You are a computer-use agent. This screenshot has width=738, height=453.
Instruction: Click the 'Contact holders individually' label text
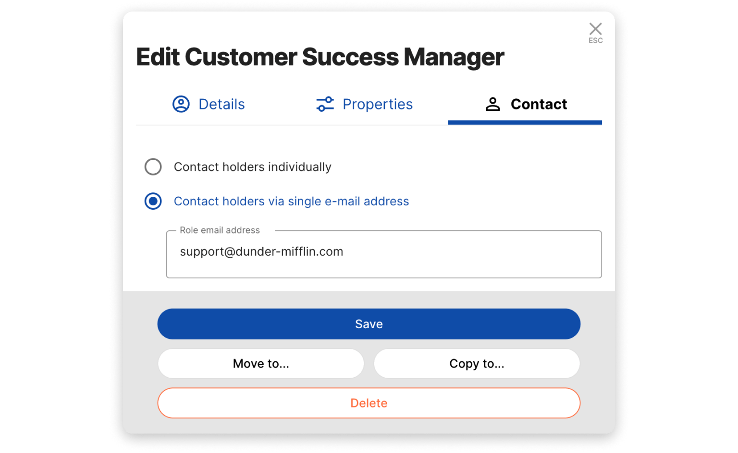252,167
